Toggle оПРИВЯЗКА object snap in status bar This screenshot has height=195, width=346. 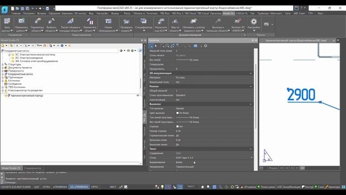pyautogui.click(x=60, y=187)
